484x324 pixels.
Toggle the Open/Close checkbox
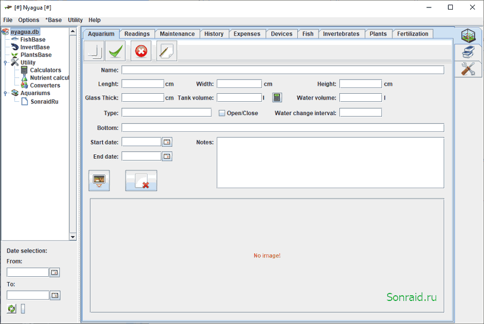click(x=222, y=113)
